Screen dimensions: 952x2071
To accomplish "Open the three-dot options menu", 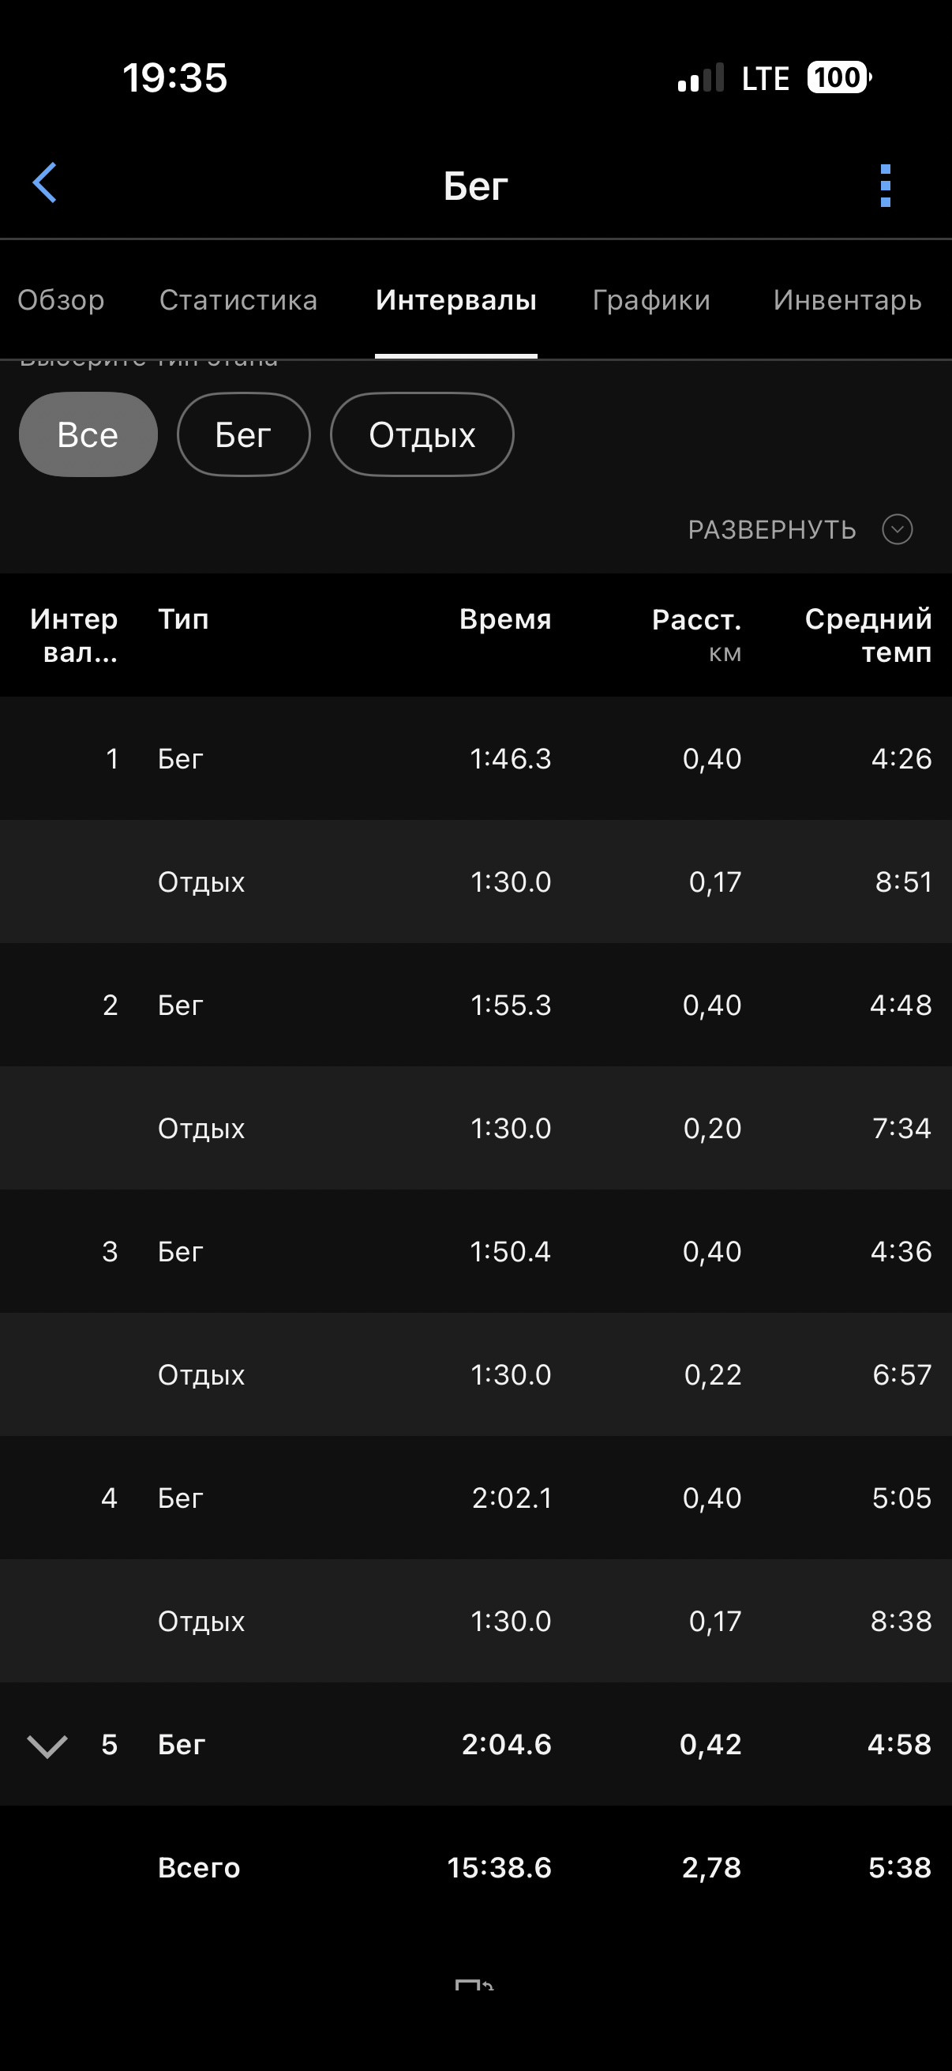I will [x=886, y=186].
